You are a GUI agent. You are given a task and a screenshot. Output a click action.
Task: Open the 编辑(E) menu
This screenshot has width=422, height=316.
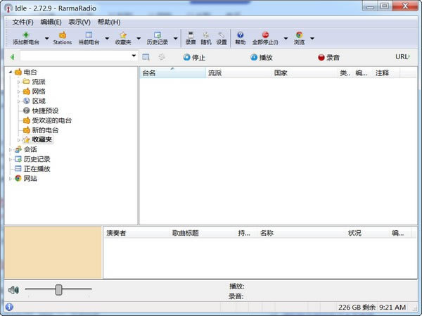[x=51, y=22]
